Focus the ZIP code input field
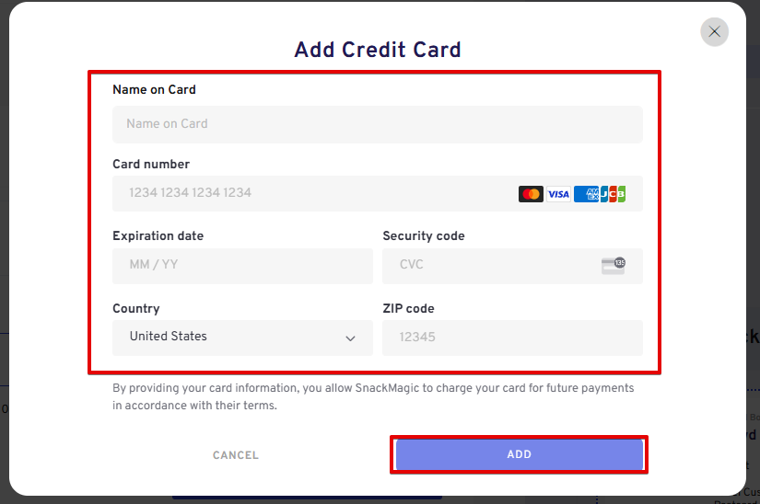The height and width of the screenshot is (504, 760). (512, 338)
